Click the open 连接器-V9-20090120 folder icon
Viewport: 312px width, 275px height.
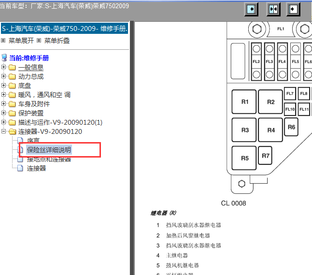(13, 131)
